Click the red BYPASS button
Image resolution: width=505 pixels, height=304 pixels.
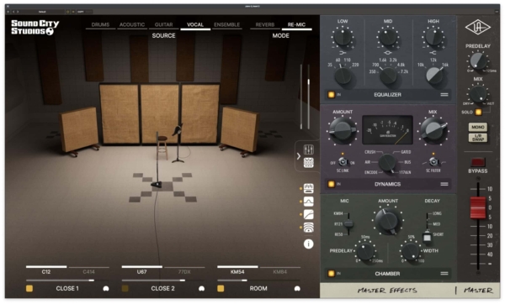coord(477,162)
